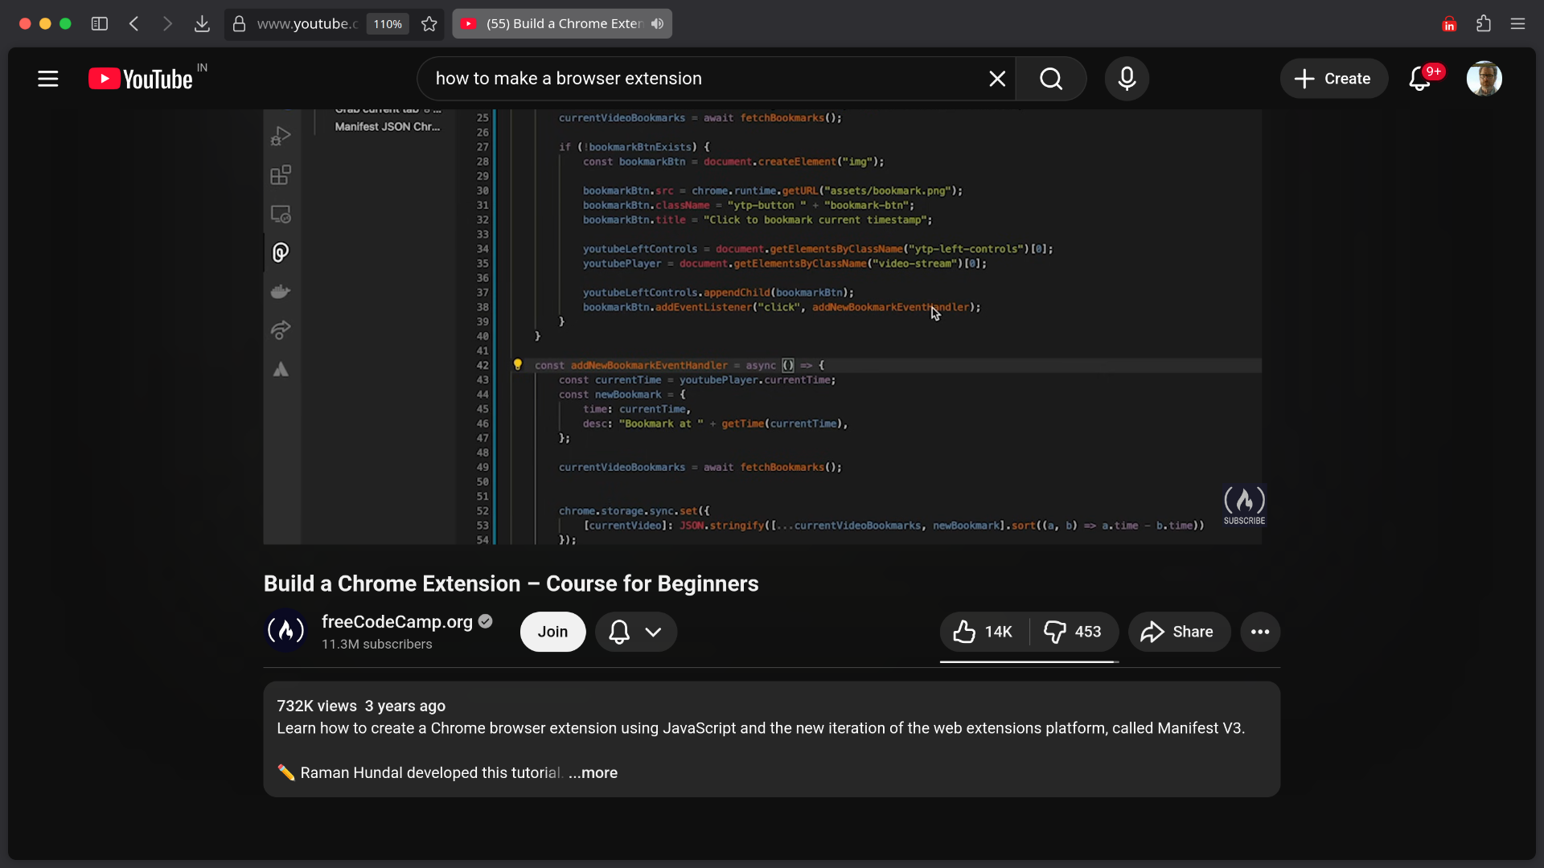
Task: Open the more actions menu under the video
Action: click(1259, 632)
